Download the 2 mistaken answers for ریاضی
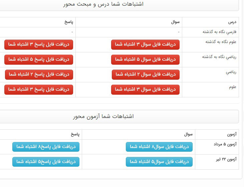The height and width of the screenshot is (187, 244). (x=39, y=75)
